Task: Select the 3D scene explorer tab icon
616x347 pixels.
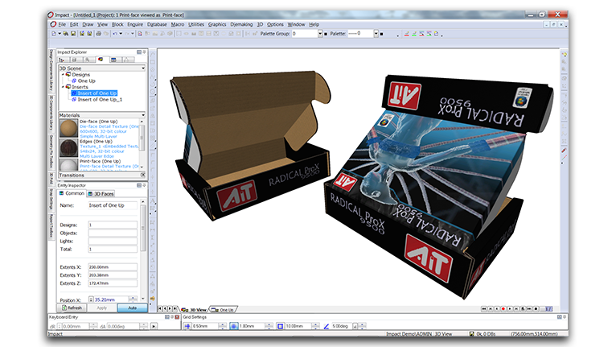Action: click(x=101, y=60)
